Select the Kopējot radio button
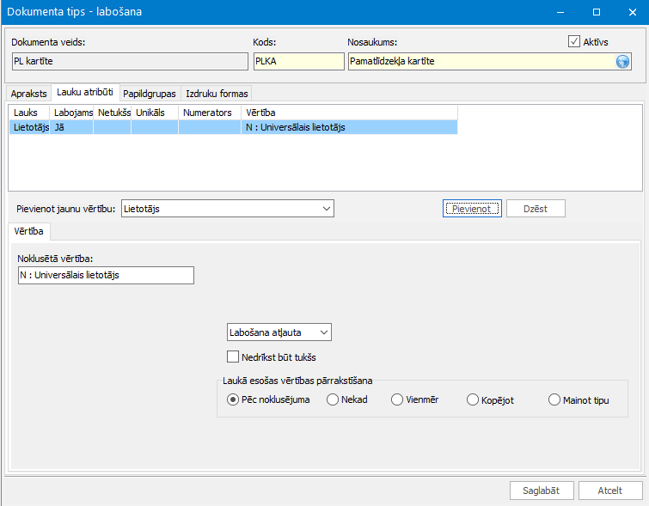Screen dimensions: 649x506 coord(472,399)
